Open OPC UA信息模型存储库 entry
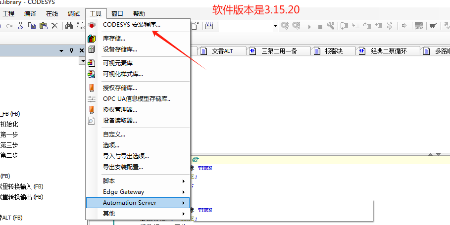The width and height of the screenshot is (450, 225). 138,99
